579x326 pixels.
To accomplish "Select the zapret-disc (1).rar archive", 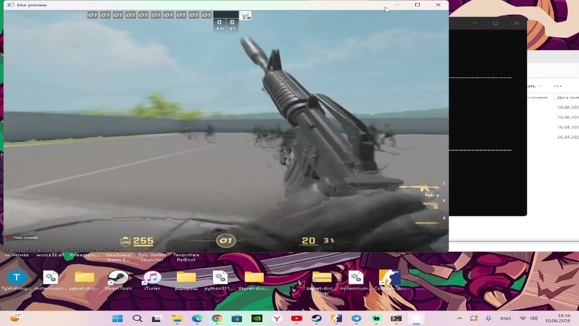I will coord(322,283).
